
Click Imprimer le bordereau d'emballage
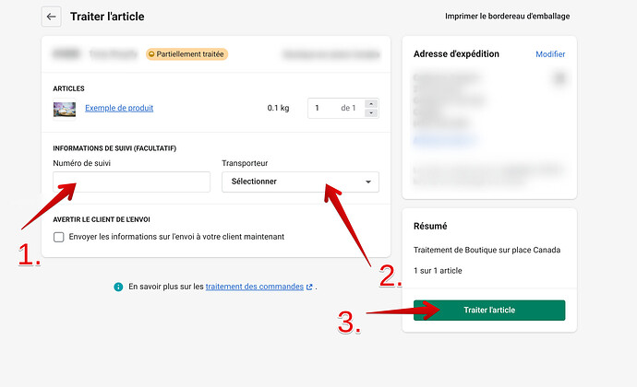click(x=507, y=17)
